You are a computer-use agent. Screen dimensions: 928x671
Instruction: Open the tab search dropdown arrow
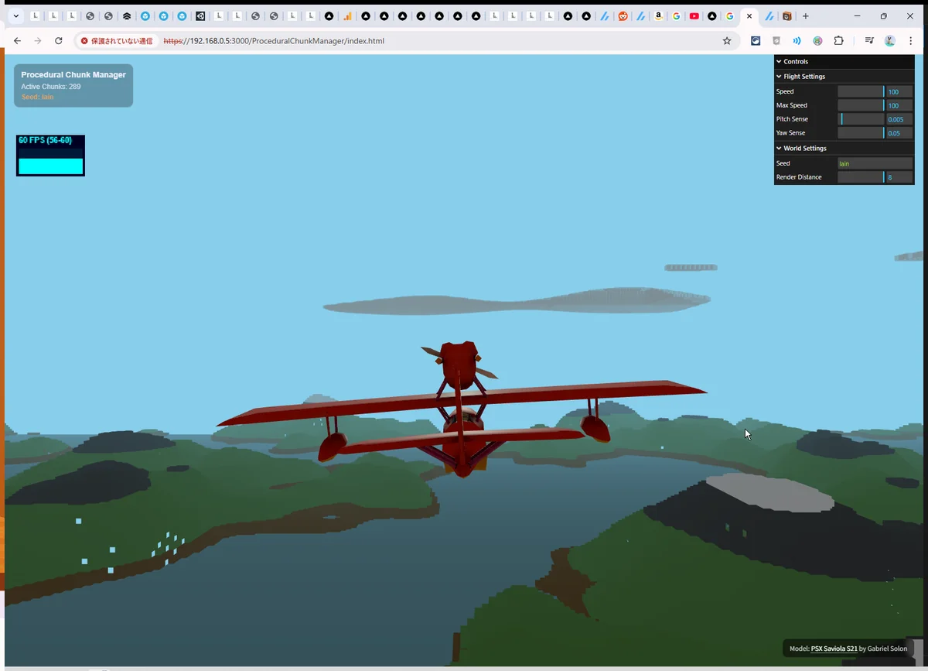pos(15,16)
